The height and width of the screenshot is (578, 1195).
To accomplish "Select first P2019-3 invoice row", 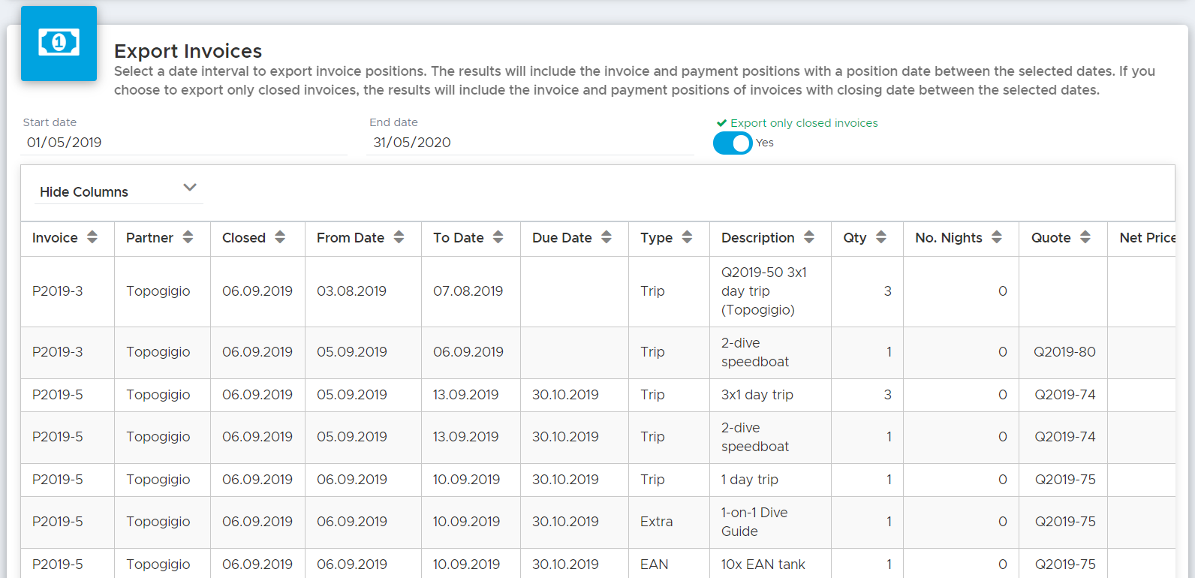I will click(598, 291).
